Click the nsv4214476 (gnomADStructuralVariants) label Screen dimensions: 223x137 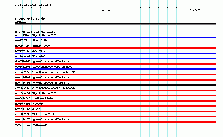pos(43,119)
